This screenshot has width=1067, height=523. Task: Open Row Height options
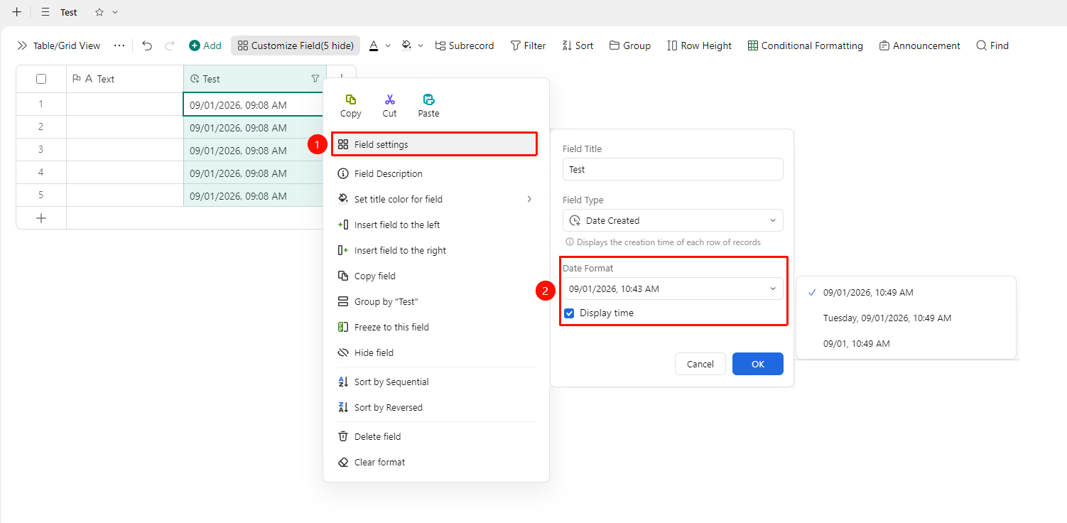coord(699,45)
